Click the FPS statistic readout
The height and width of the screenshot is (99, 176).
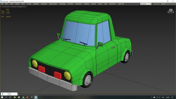[6, 16]
